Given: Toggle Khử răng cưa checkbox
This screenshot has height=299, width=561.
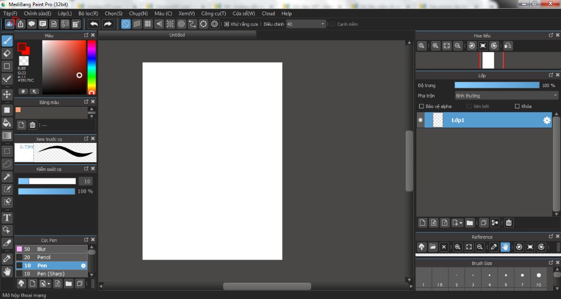Looking at the screenshot, I should [226, 24].
